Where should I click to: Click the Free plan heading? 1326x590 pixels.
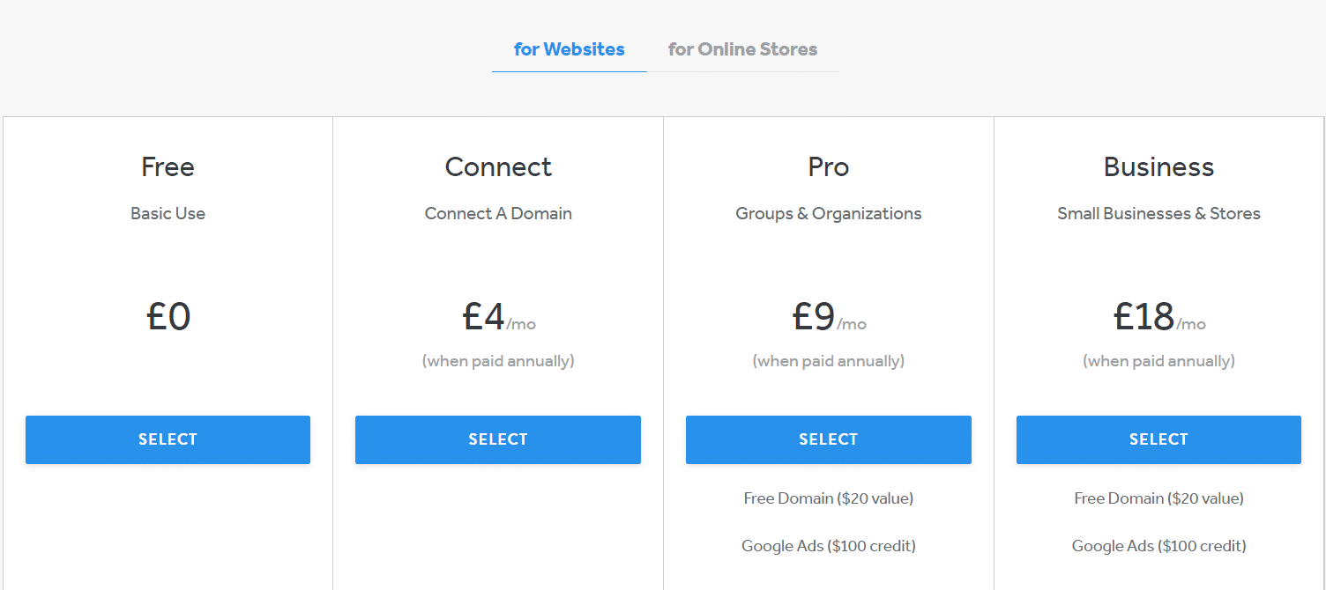(x=168, y=166)
